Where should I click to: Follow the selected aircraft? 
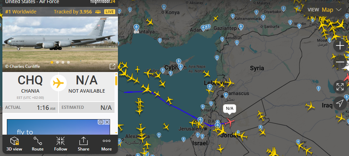60,144
